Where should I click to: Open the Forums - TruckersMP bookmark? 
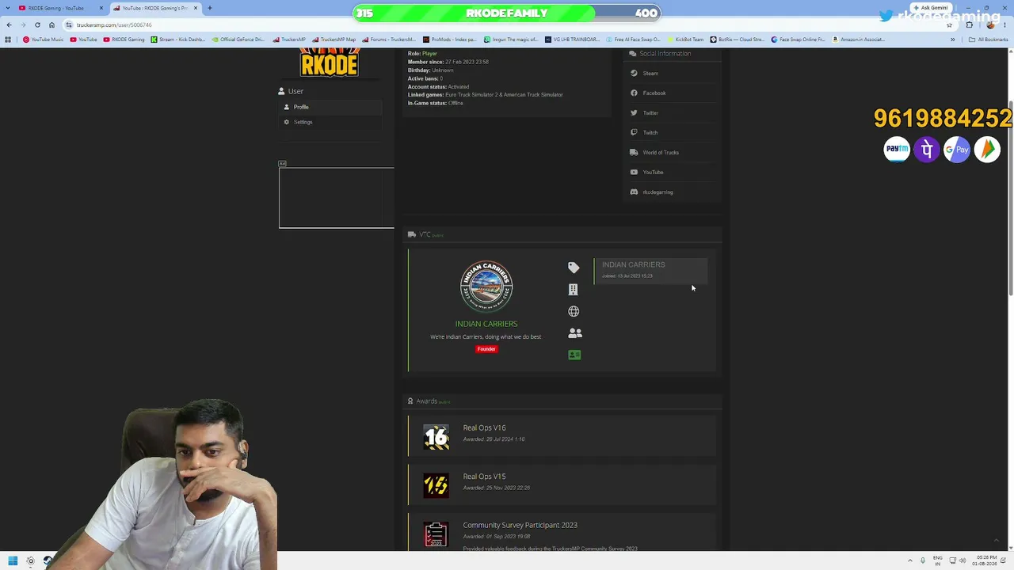point(388,40)
